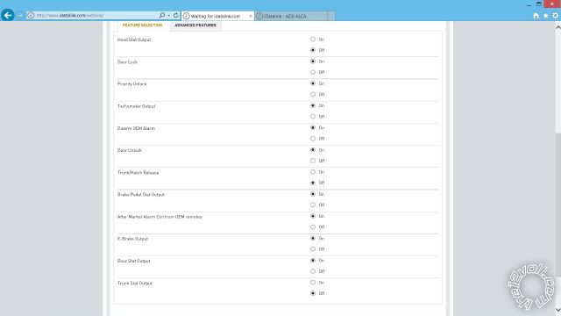Close the 'Waiting for idatalink.com' tab
This screenshot has width=561, height=316.
[251, 16]
